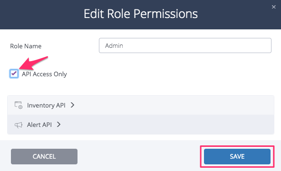Click the Edit Role Permissions title text
Image resolution: width=281 pixels, height=171 pixels.
[141, 14]
